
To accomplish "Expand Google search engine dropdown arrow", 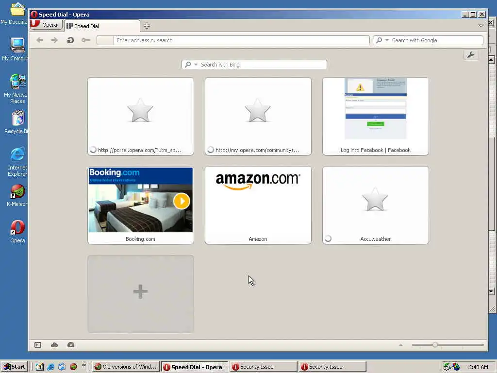I will pos(387,40).
